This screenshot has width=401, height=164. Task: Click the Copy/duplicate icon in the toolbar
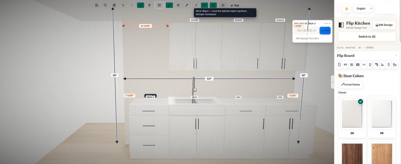pos(105,5)
